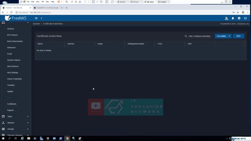Open Tunables in sidebar
The image size is (251, 141).
point(11,85)
